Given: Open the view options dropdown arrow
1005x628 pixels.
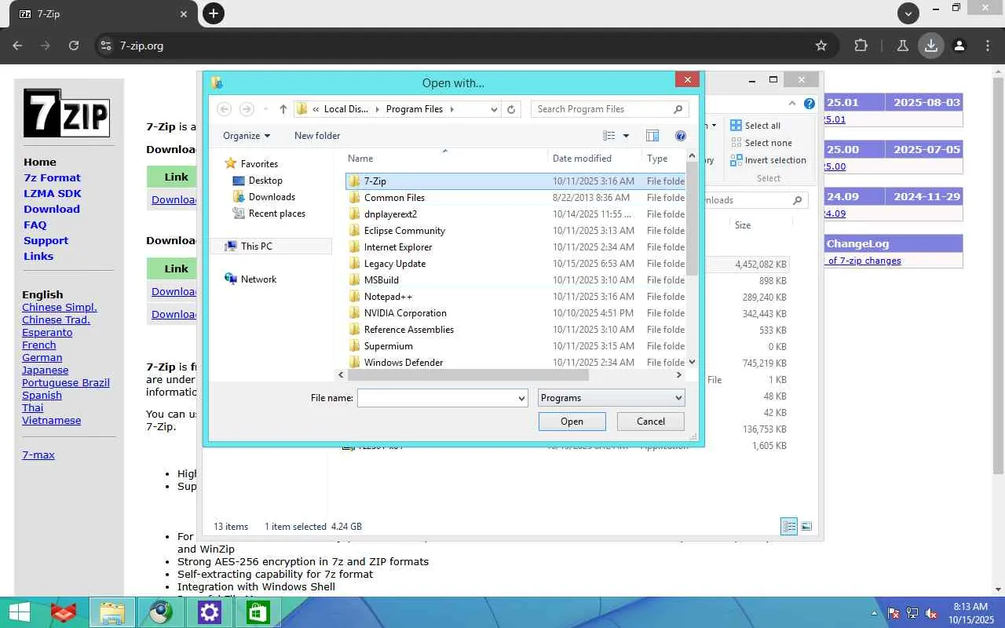Looking at the screenshot, I should (626, 136).
